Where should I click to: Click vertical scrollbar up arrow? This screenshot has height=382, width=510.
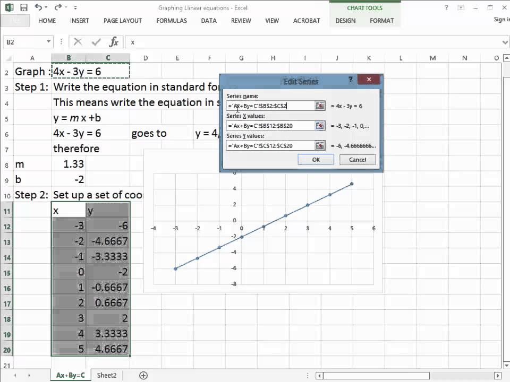pos(506,58)
